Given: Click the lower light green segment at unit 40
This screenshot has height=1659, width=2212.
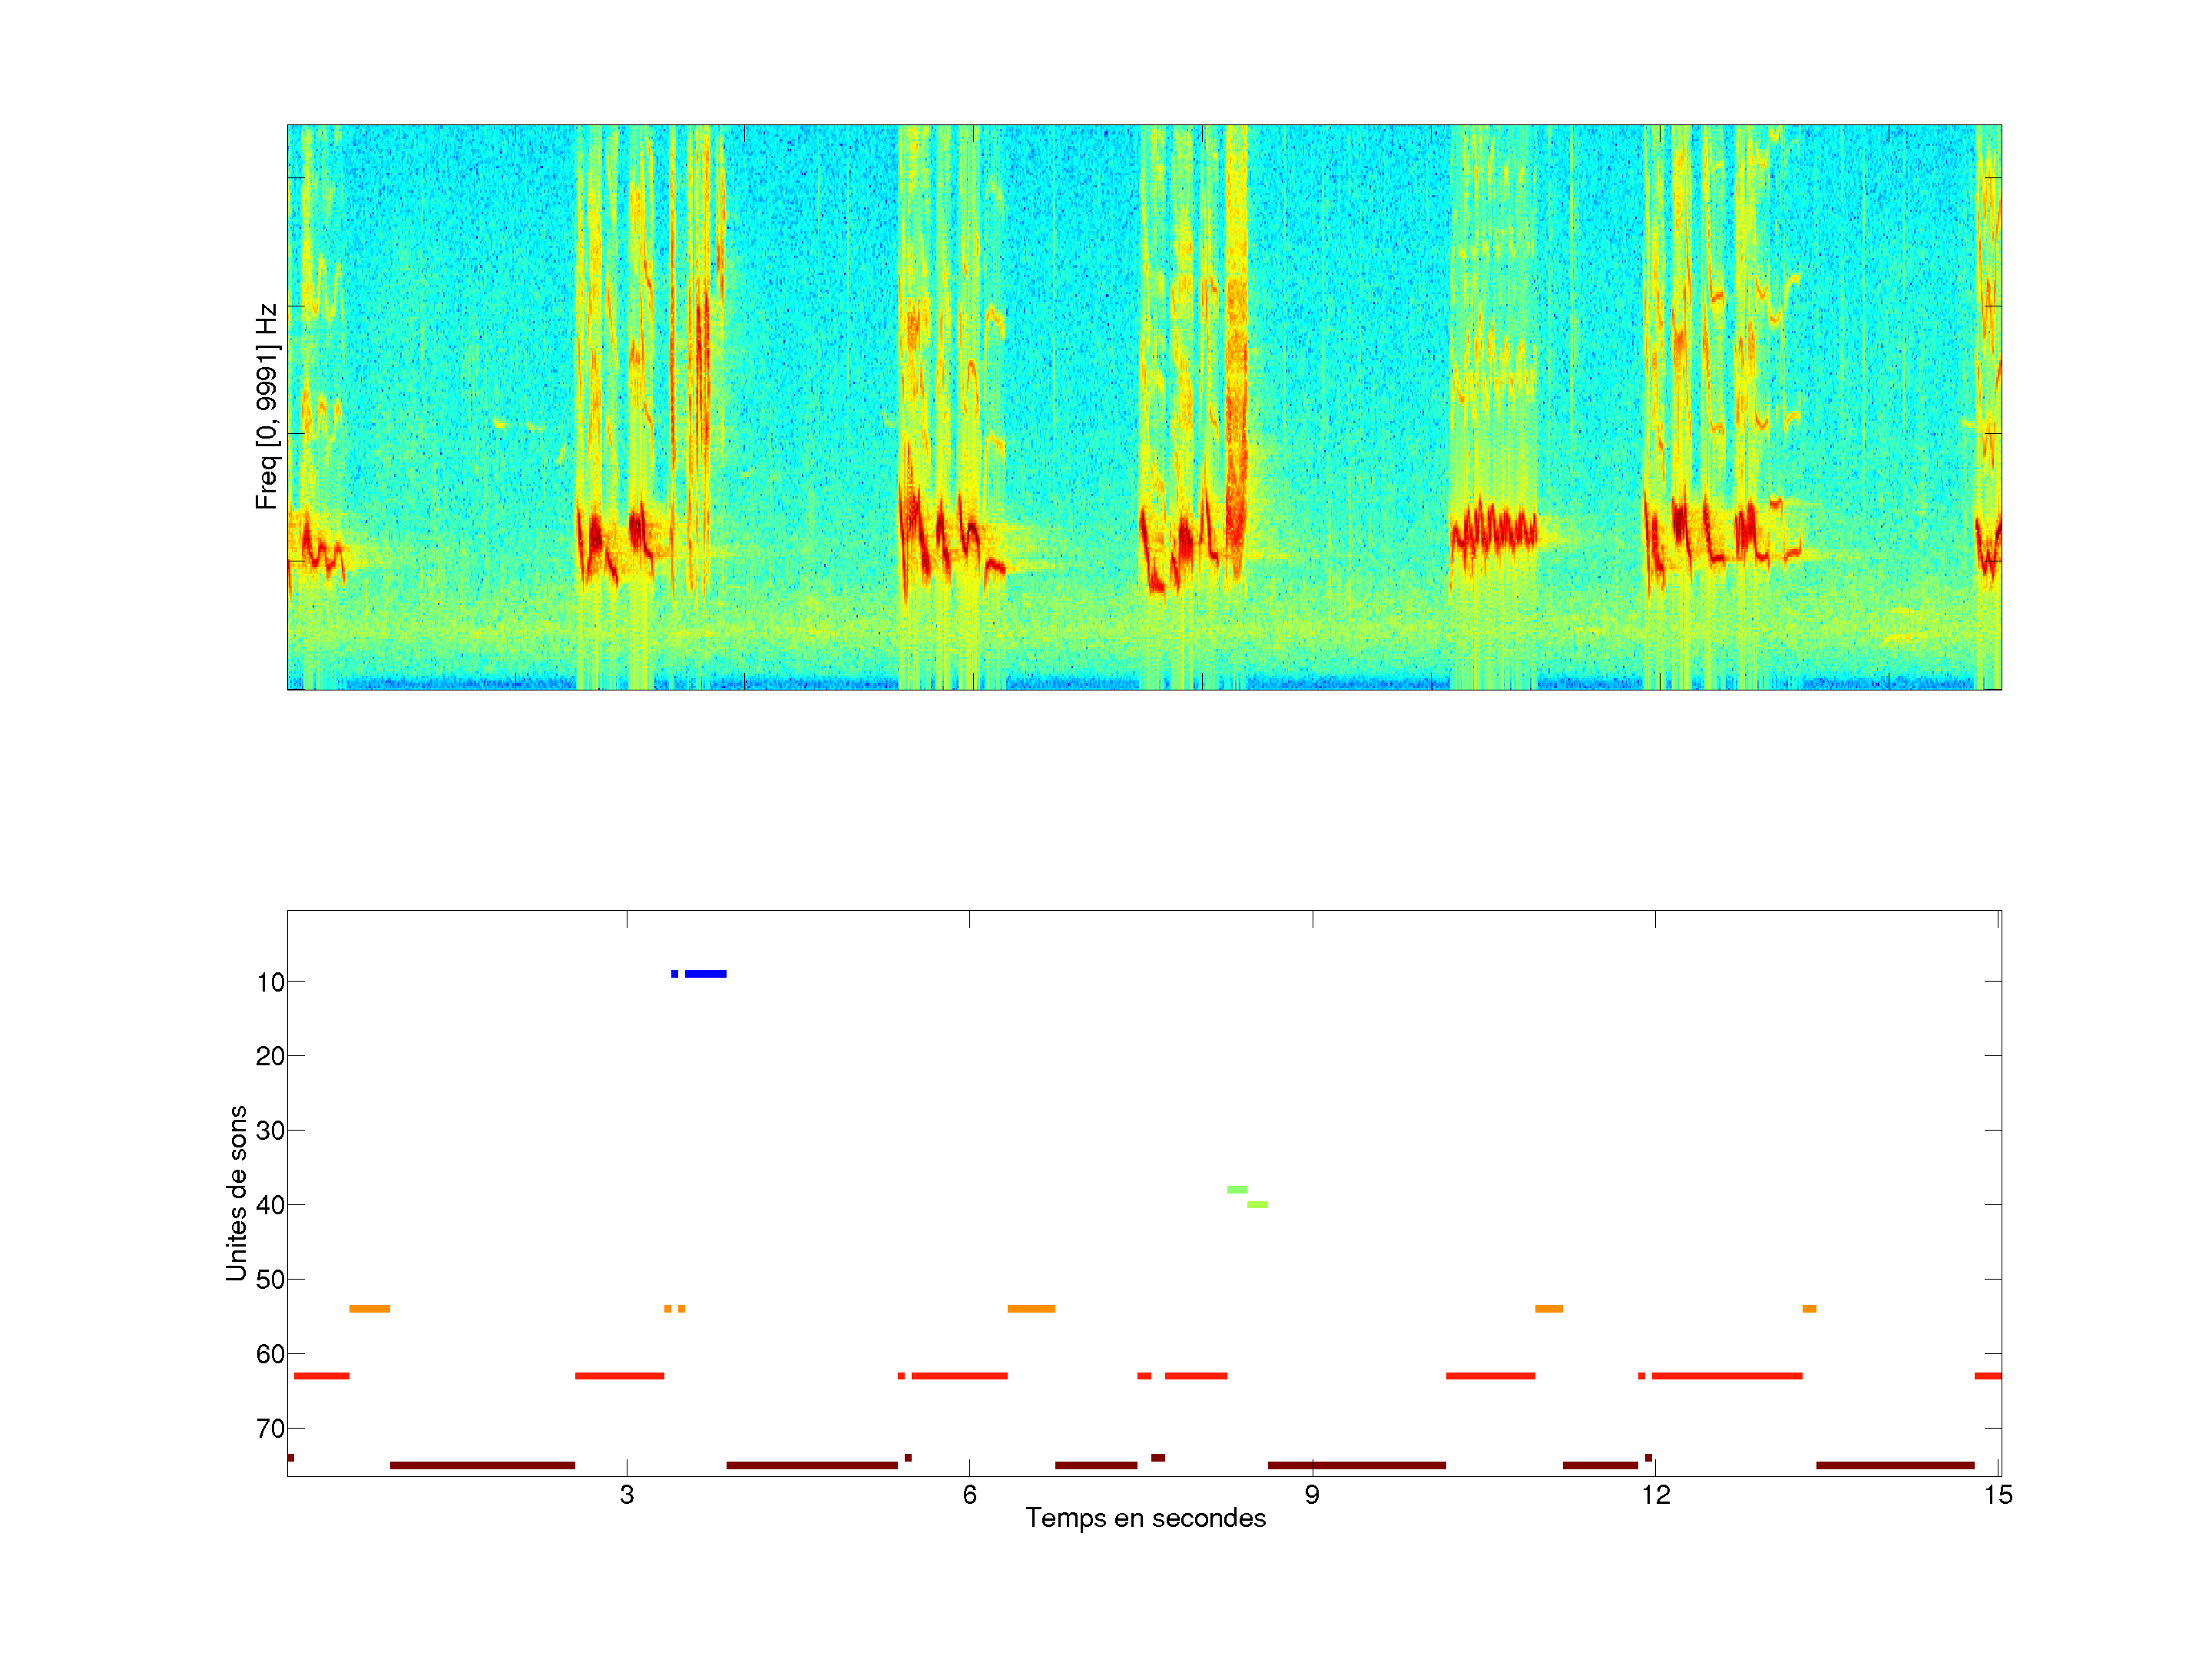Looking at the screenshot, I should [1257, 1204].
